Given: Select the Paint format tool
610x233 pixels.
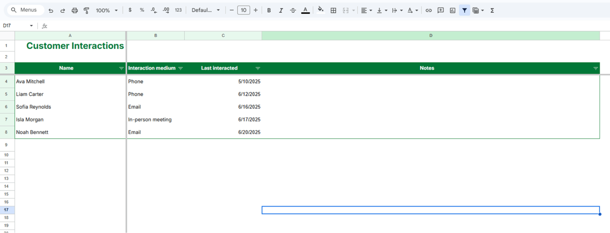Looking at the screenshot, I should (x=86, y=10).
